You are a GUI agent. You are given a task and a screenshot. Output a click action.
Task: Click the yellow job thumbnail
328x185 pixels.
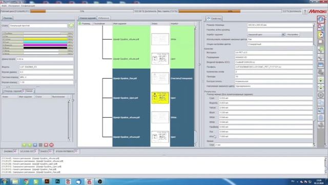(160, 98)
